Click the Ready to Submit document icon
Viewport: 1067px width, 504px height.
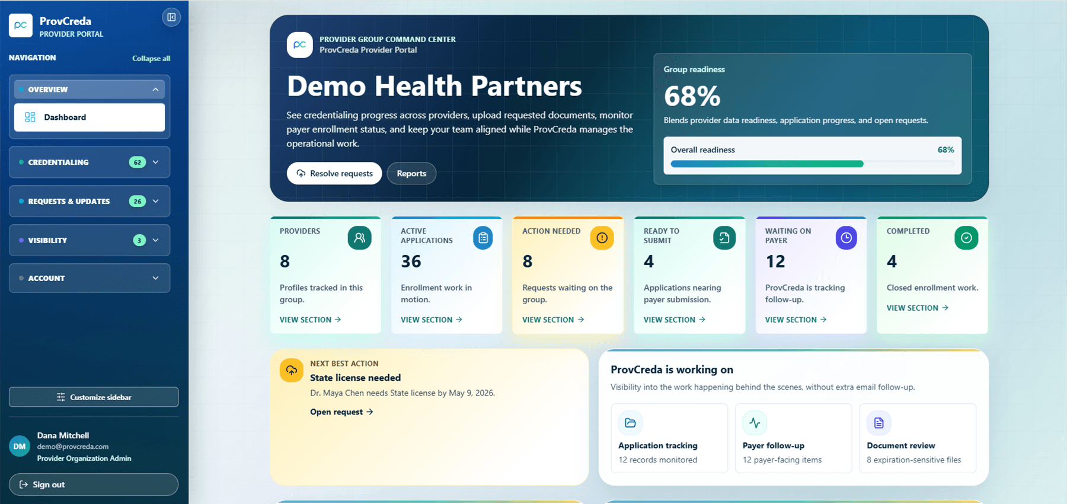(724, 238)
